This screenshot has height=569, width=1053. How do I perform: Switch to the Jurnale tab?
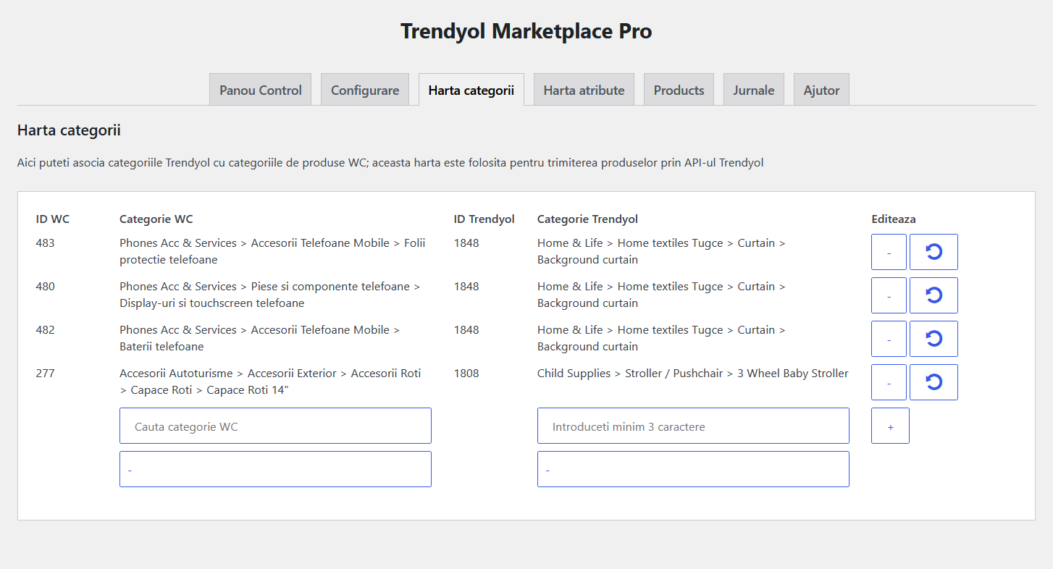point(753,90)
